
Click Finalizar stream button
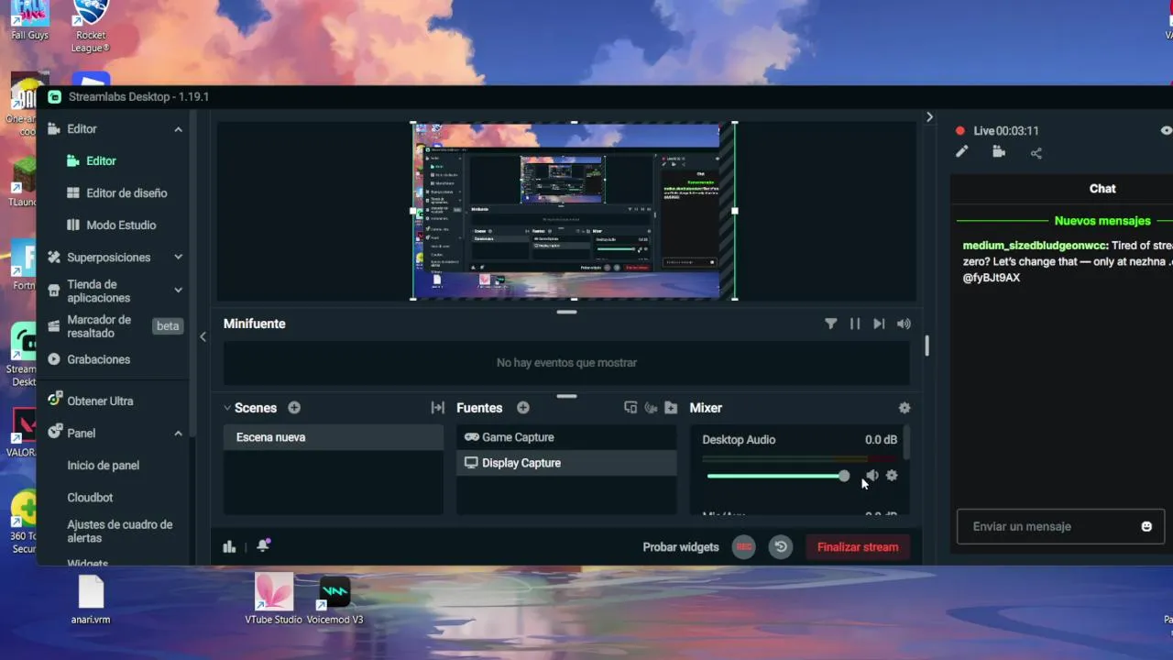click(x=858, y=547)
